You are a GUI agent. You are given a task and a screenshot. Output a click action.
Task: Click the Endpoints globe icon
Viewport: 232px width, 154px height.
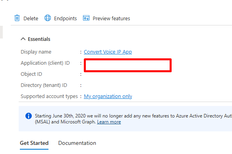coord(48,18)
